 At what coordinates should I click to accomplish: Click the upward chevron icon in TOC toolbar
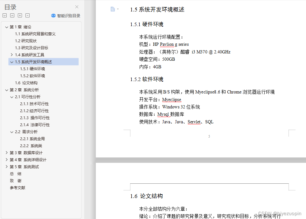pyautogui.click(x=12, y=15)
